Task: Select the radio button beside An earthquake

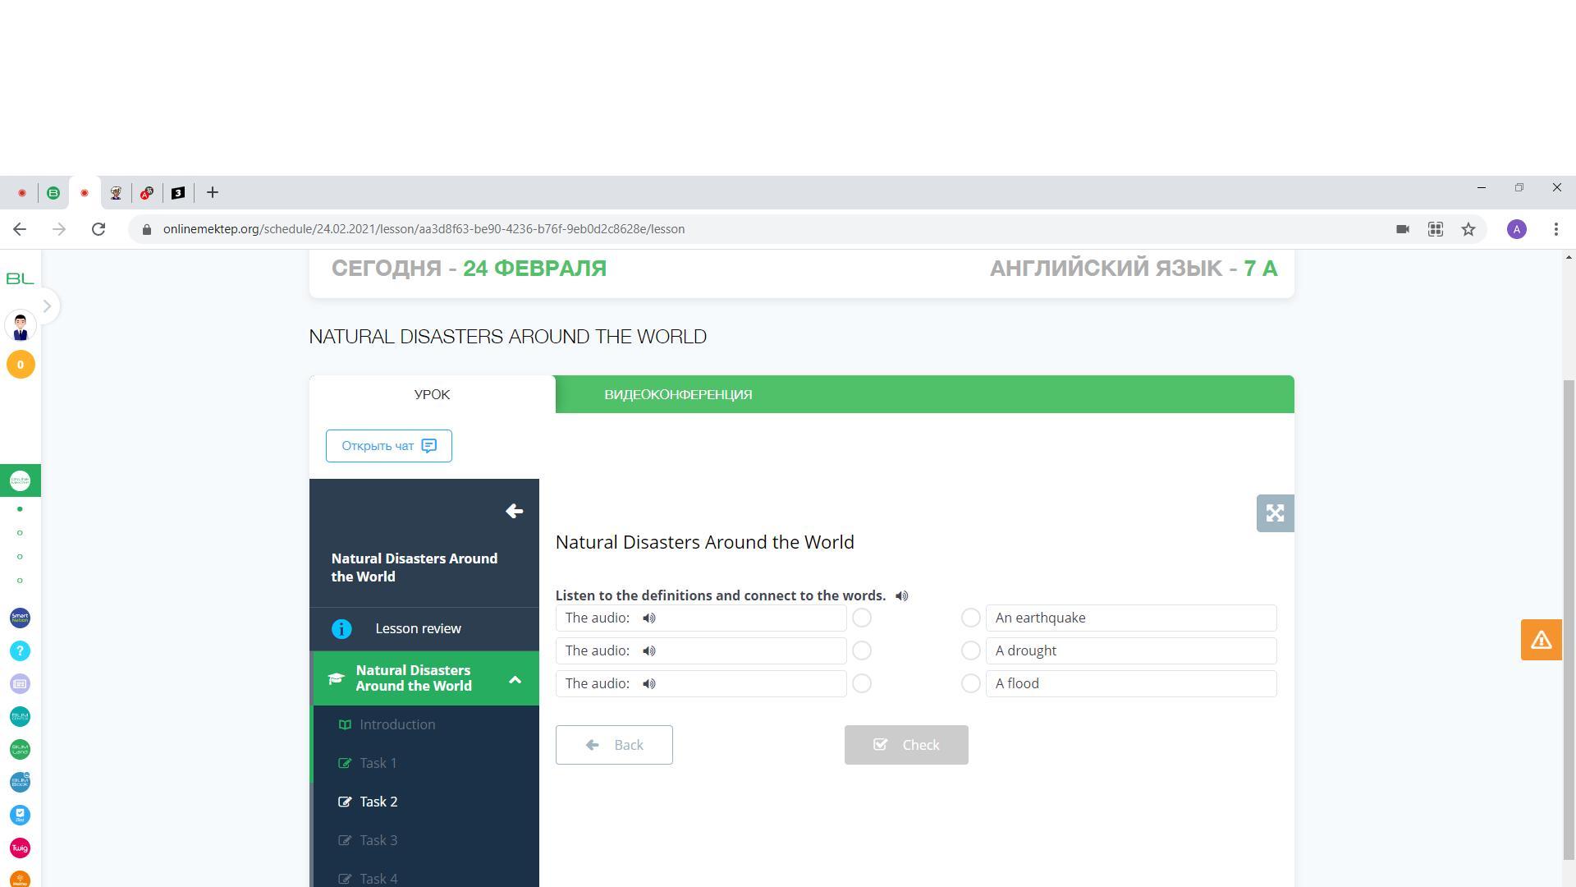Action: [970, 618]
